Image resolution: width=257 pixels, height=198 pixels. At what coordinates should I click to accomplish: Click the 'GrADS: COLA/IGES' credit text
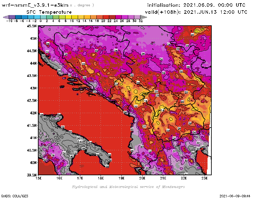click(15, 196)
